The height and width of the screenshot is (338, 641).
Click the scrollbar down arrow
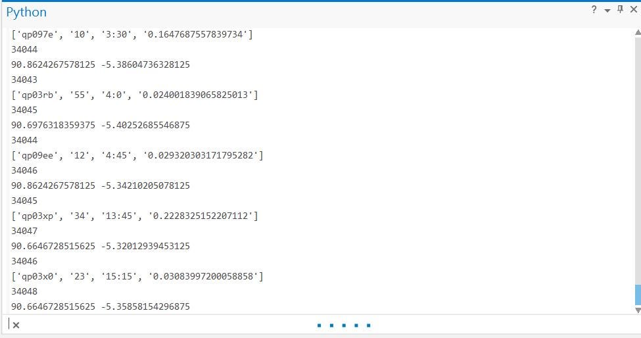(x=638, y=310)
